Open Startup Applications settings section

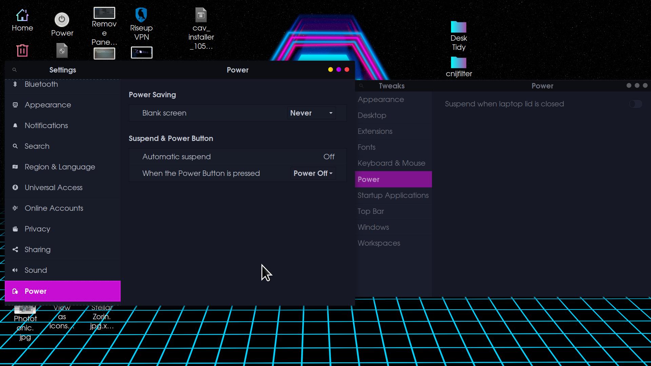393,195
